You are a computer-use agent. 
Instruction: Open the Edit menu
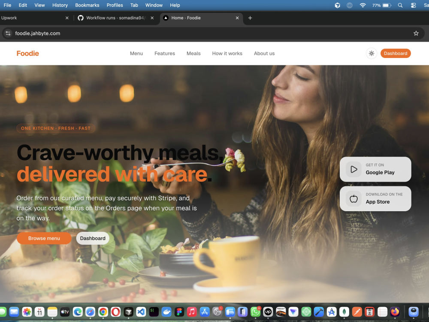pos(23,5)
